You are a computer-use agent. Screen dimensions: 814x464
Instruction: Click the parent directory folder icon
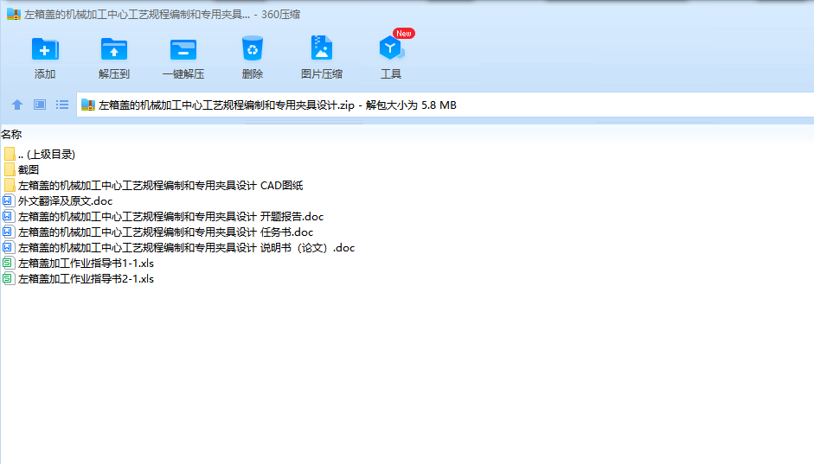[x=10, y=154]
